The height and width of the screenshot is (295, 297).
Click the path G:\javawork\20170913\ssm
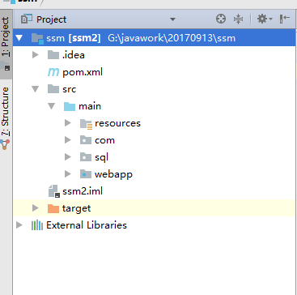[x=172, y=38]
